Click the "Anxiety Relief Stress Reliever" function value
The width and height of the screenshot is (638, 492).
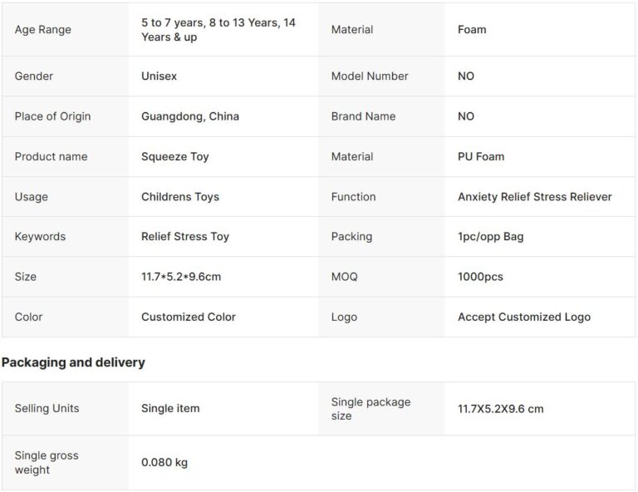pos(535,197)
